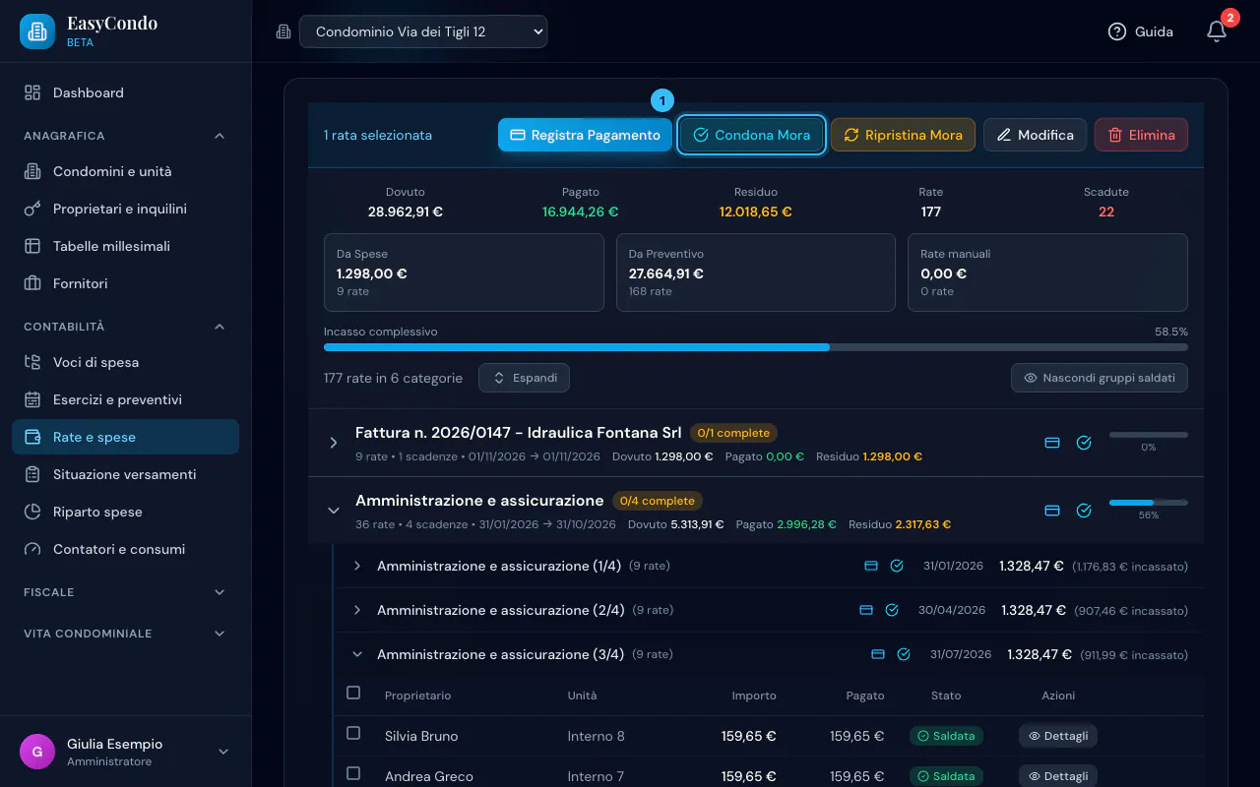Click payment card icon in Fattura n. 2026/0147 row

coord(1052,443)
